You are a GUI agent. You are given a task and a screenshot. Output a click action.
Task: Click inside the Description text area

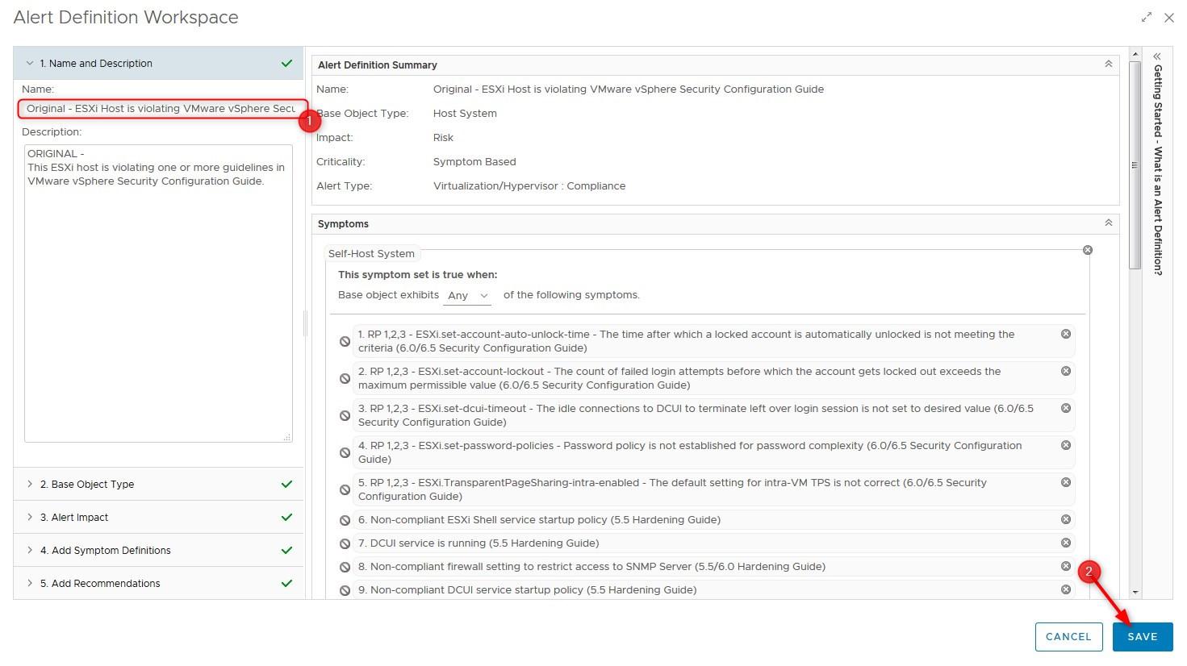[x=158, y=293]
